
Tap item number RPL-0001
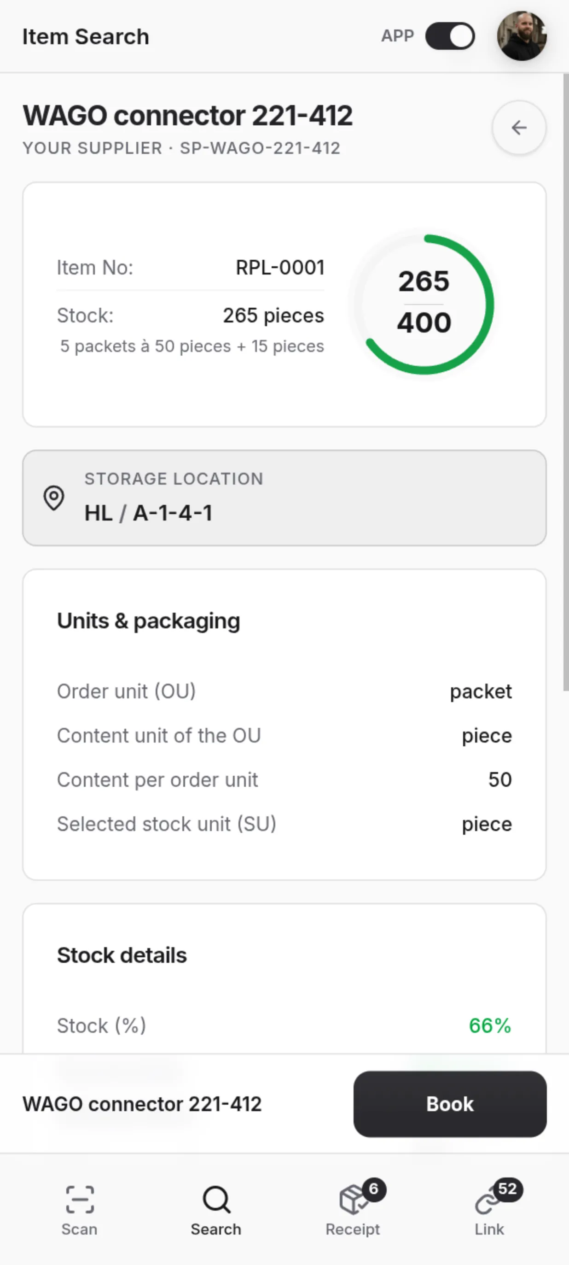280,267
